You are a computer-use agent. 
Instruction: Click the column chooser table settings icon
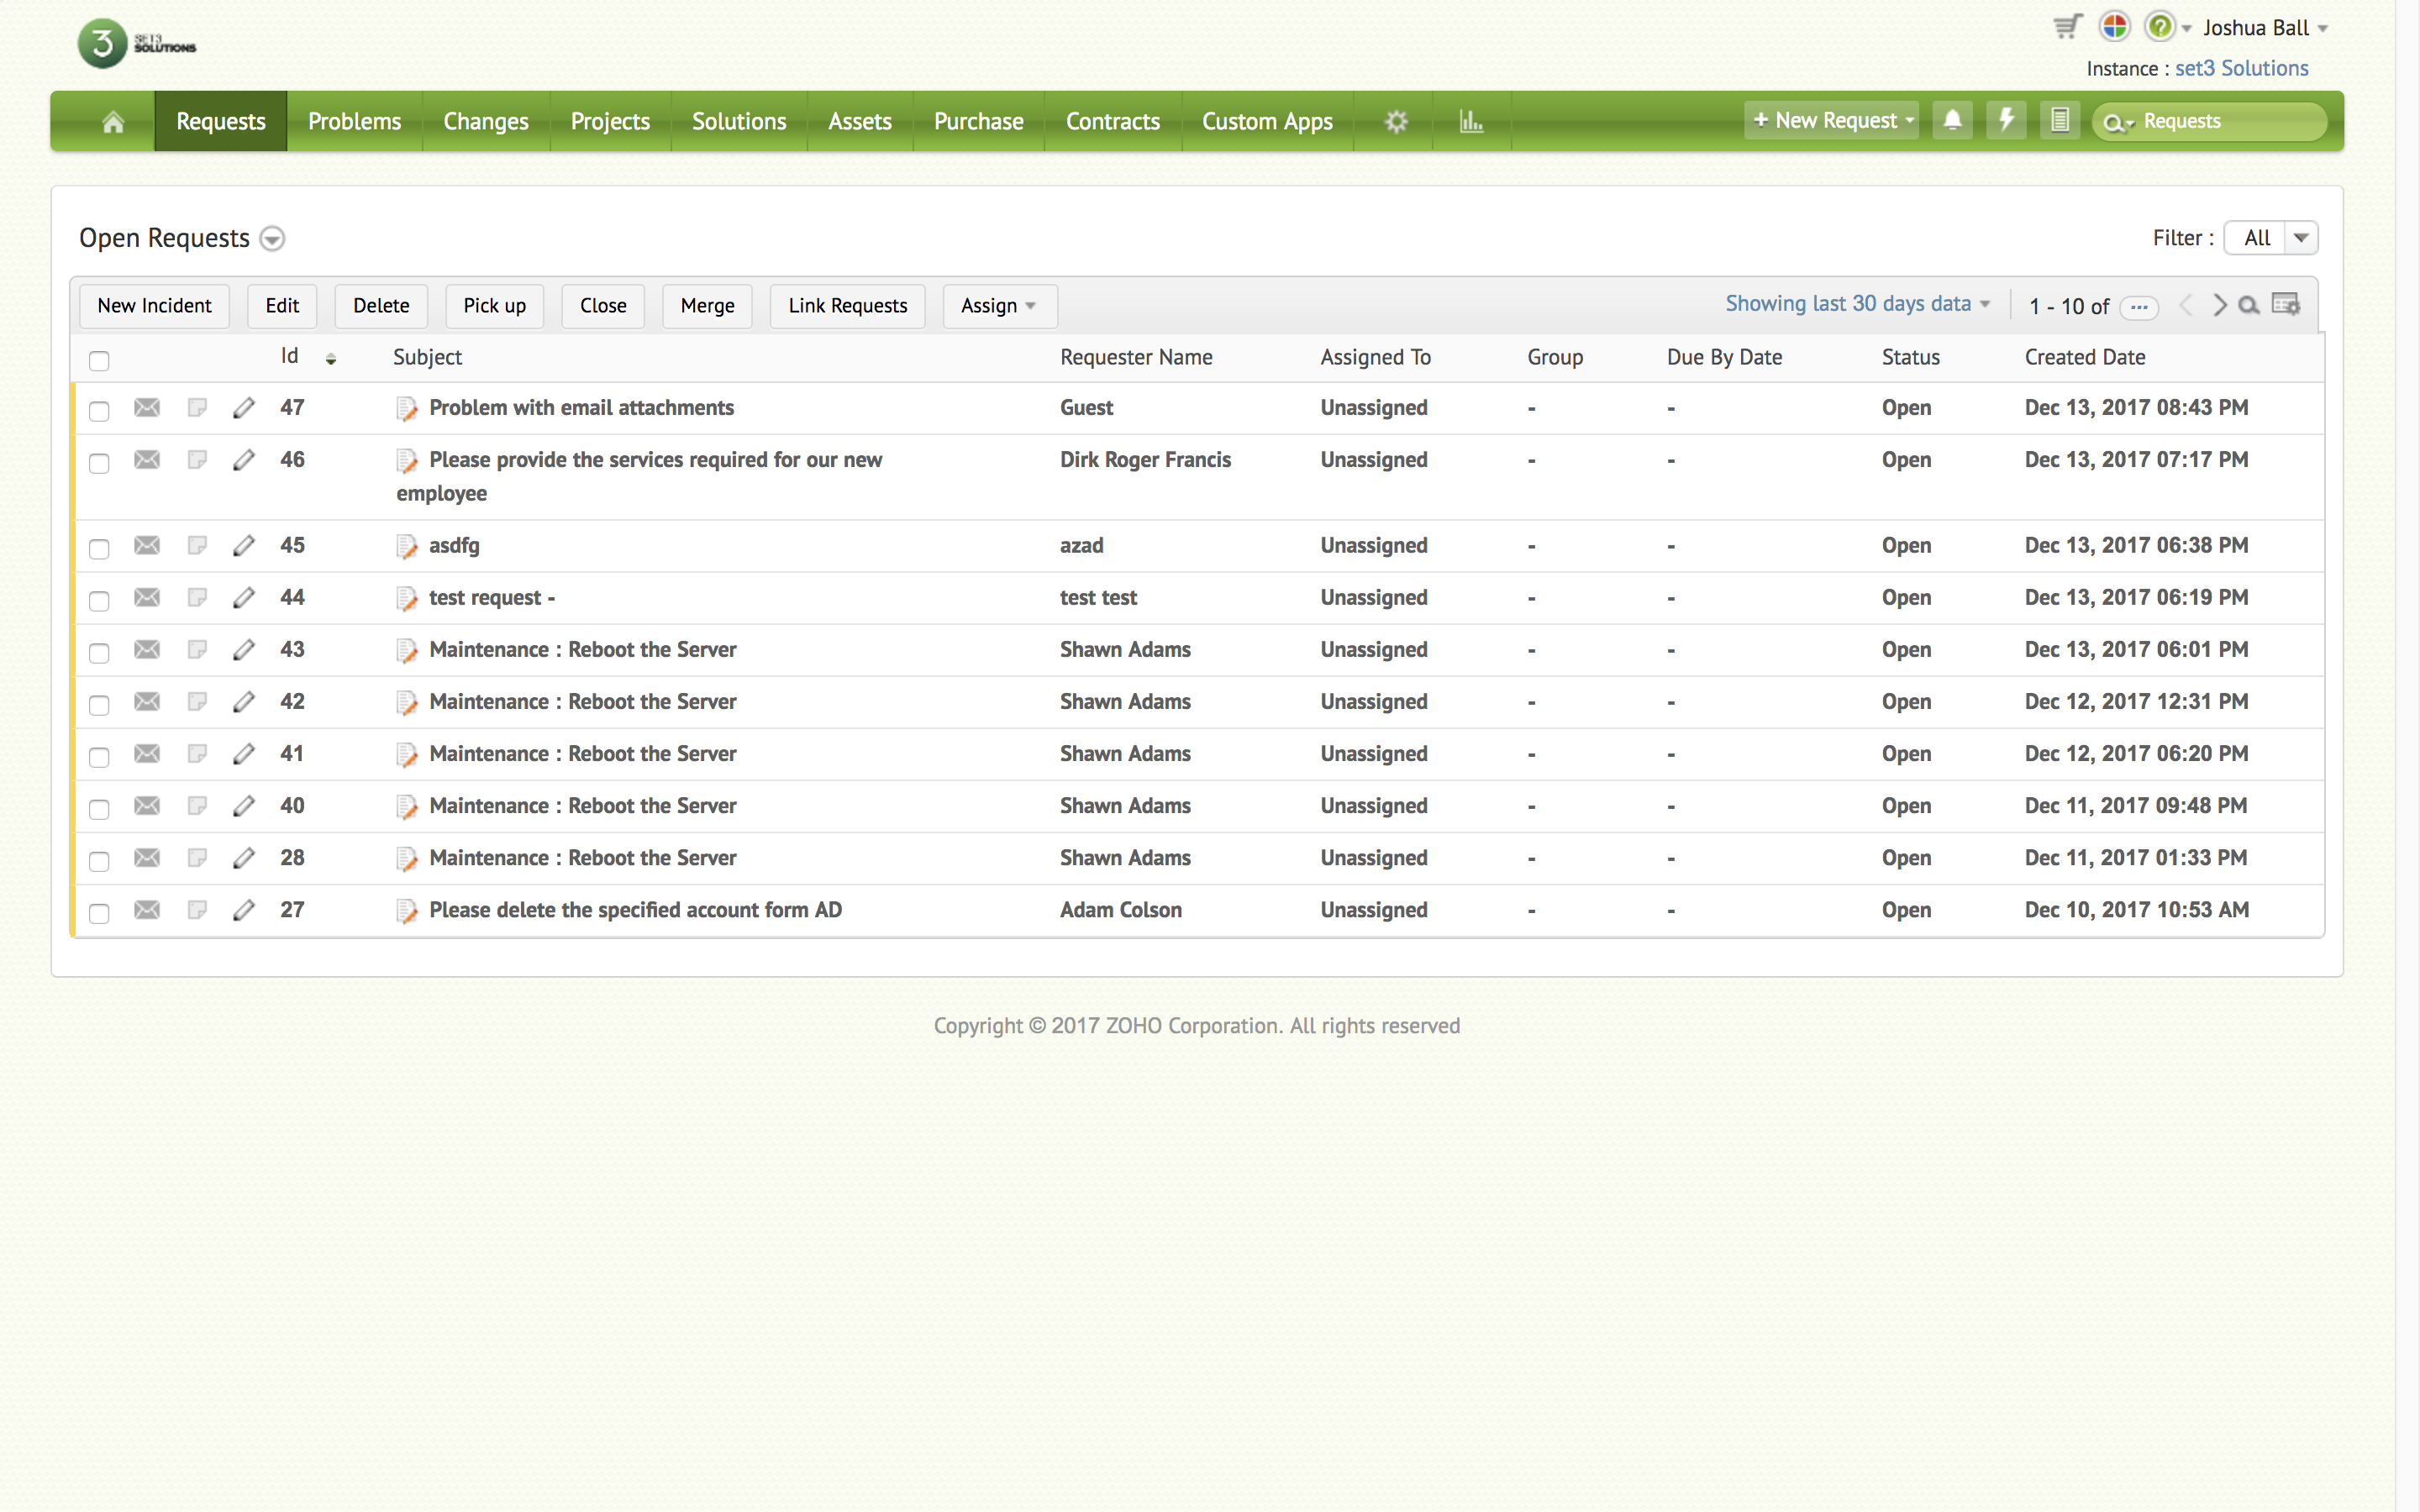[2286, 305]
